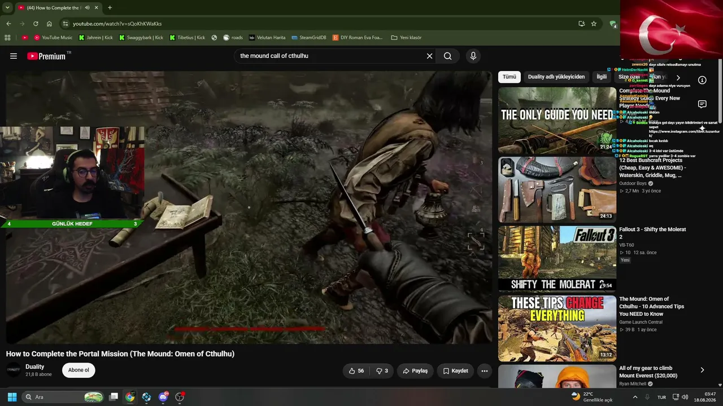Open 'Fallout 3 - Shifty the Molerat 2' title
723x406 pixels.
coord(652,233)
